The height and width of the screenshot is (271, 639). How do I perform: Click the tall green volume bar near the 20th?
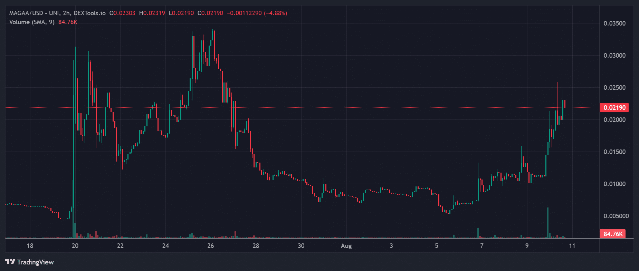[73, 209]
